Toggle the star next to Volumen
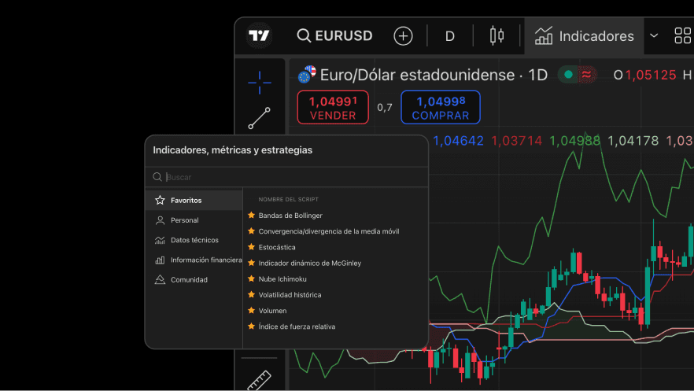The height and width of the screenshot is (391, 694). (252, 311)
